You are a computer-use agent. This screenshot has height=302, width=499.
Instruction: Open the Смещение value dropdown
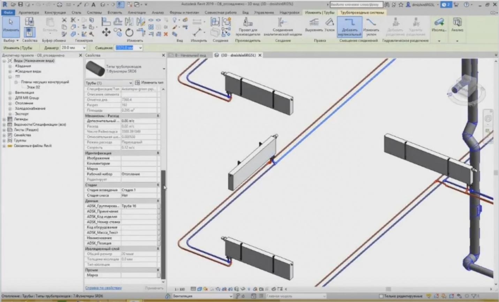click(x=140, y=48)
